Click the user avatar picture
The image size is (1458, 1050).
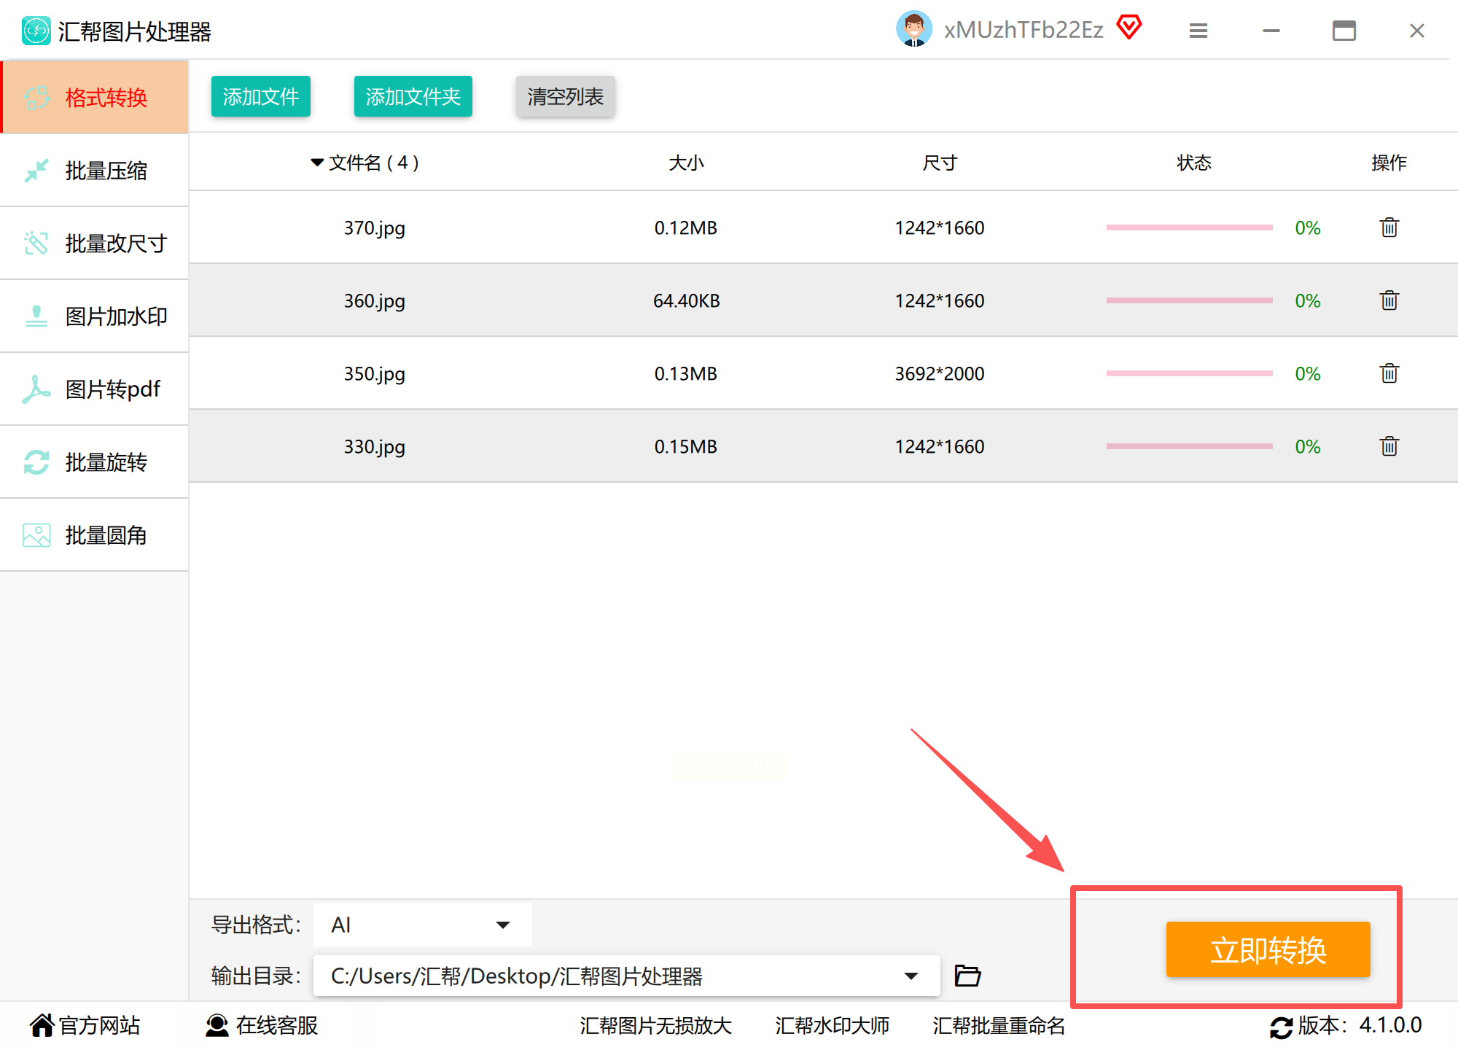click(913, 29)
